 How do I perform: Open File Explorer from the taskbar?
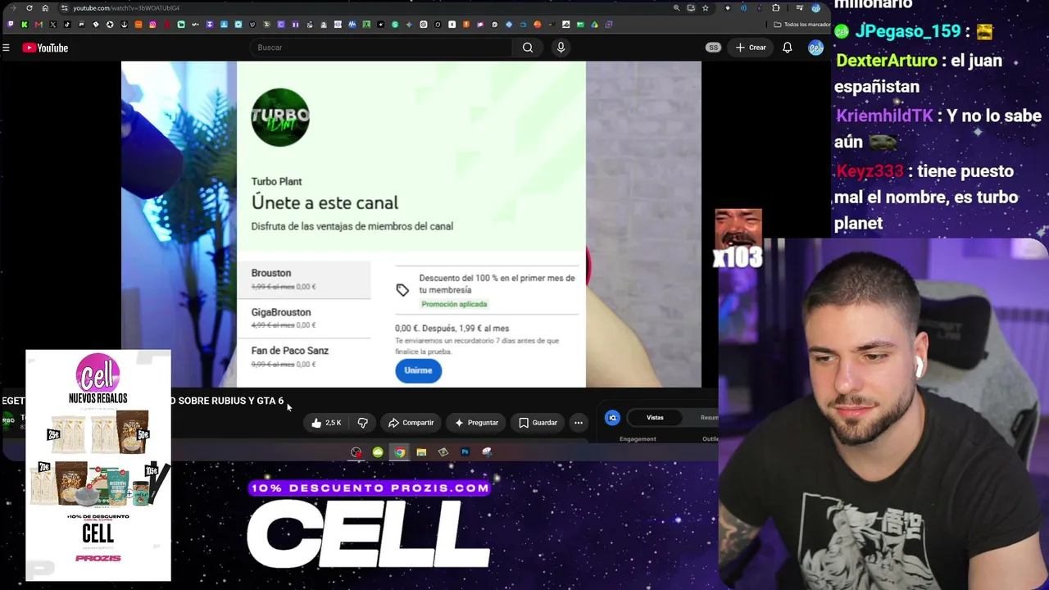pos(421,452)
